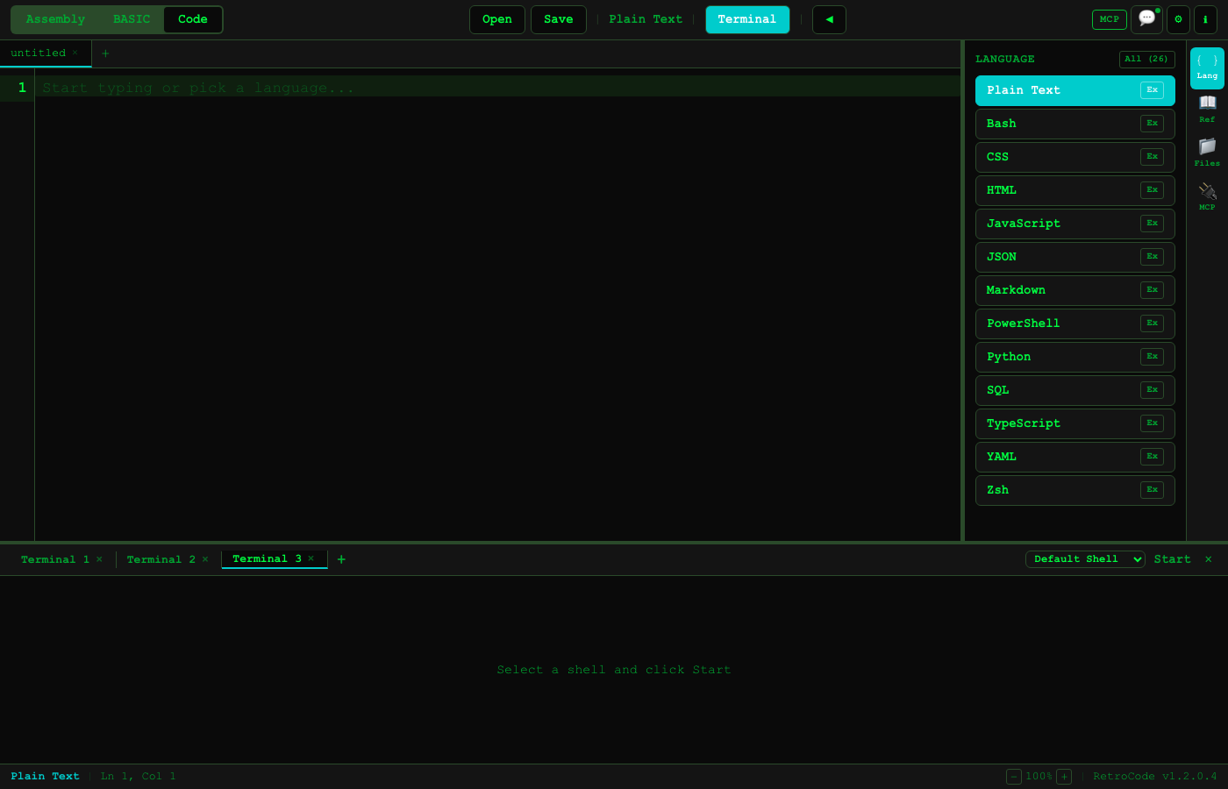Screen dimensions: 1228x789
Task: Increase zoom with the plus stepper
Action: click(1064, 776)
